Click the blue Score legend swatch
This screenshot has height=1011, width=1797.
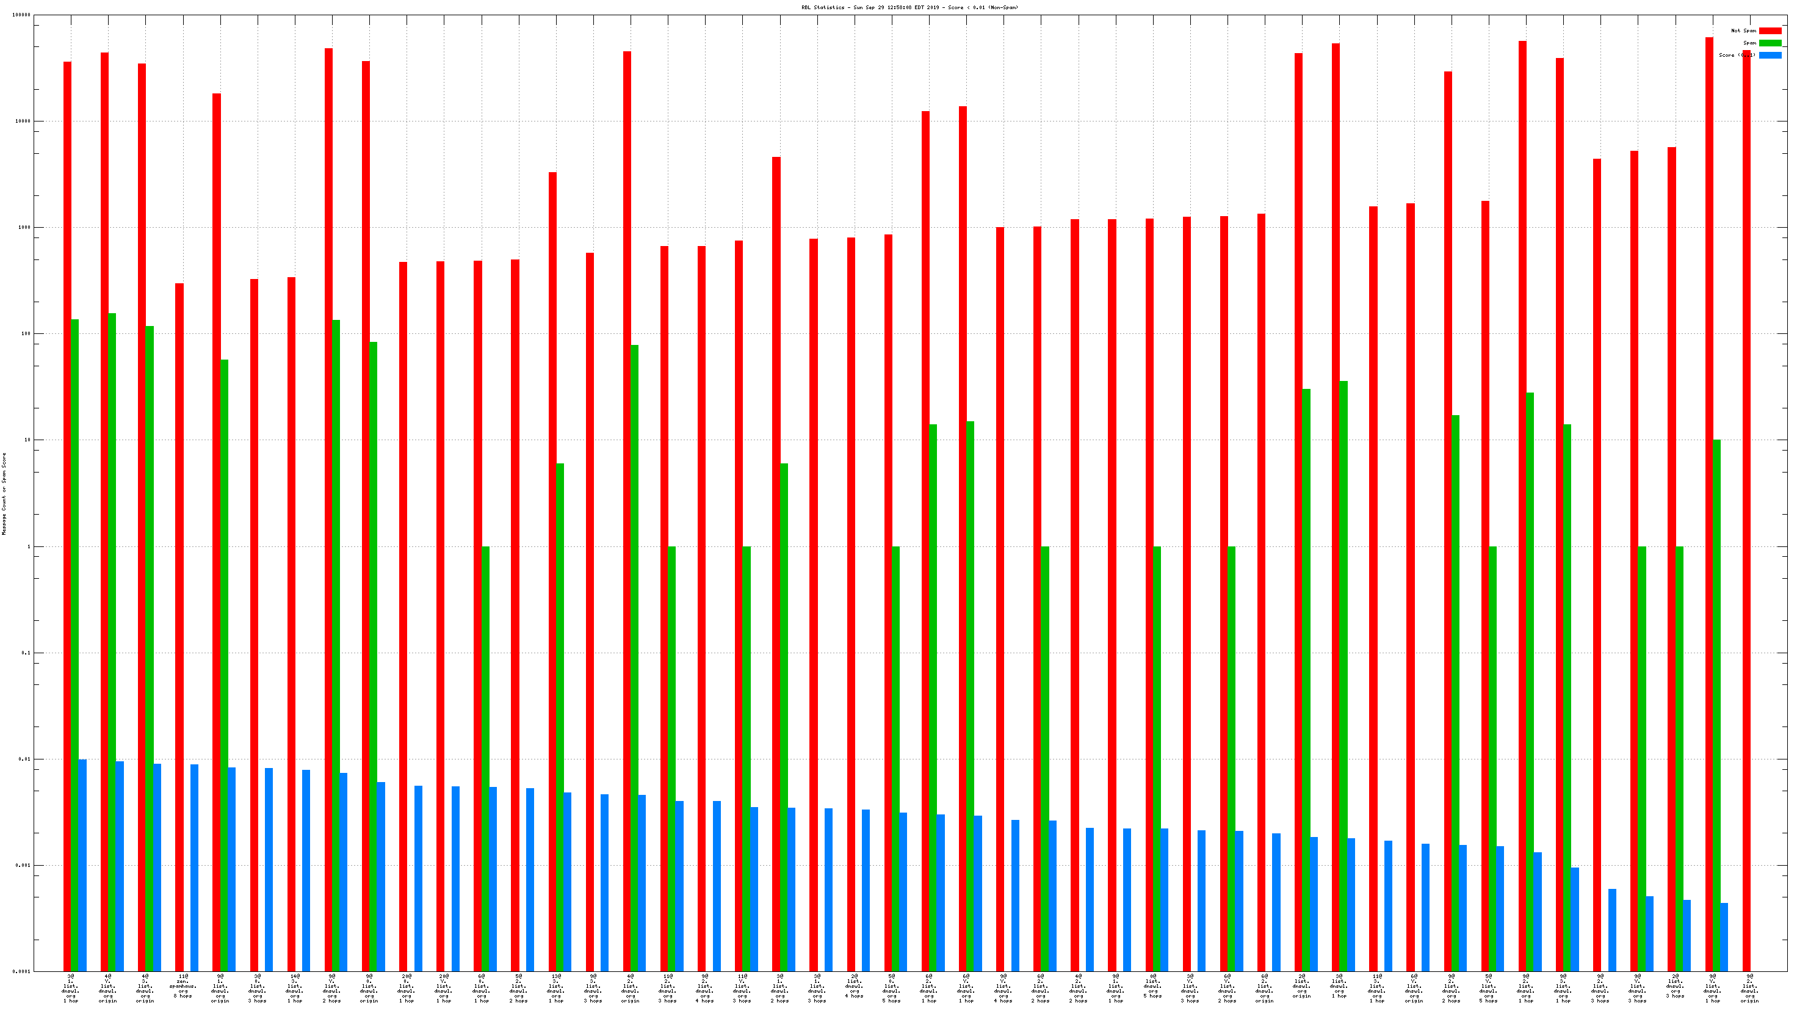pos(1770,55)
